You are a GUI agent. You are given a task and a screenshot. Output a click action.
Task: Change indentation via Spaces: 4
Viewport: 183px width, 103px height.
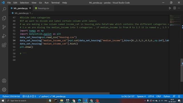click(141, 96)
